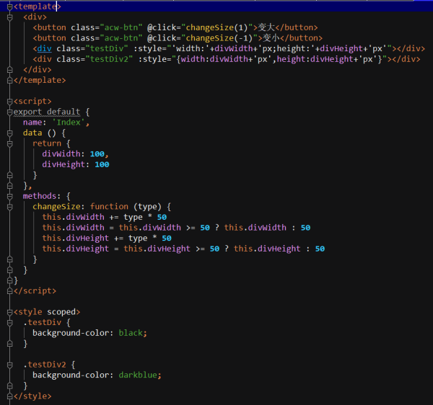Collapse the opening <div> fold marker
This screenshot has height=405, width=433.
click(x=9, y=17)
